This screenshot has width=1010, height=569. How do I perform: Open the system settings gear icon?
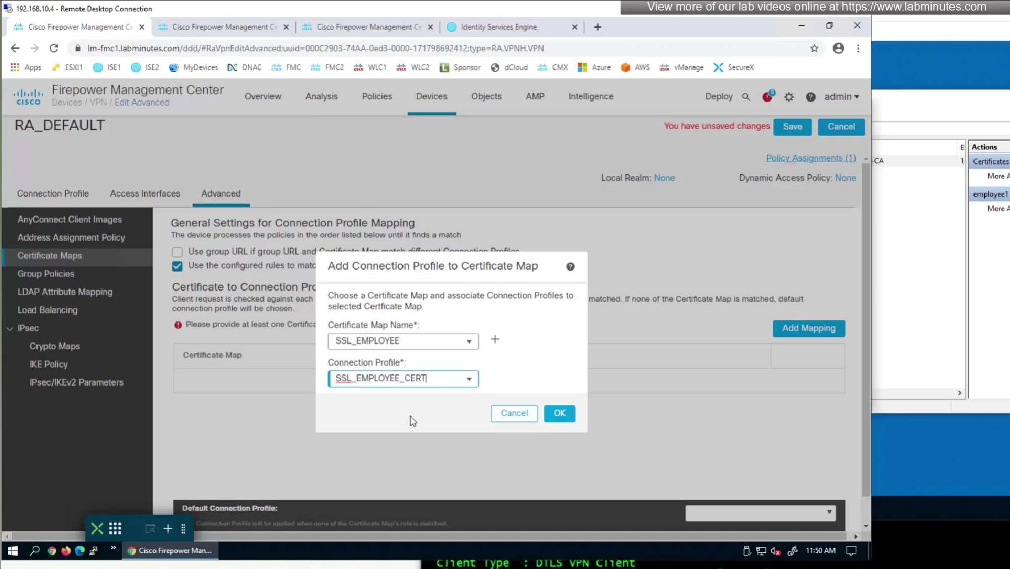[789, 97]
